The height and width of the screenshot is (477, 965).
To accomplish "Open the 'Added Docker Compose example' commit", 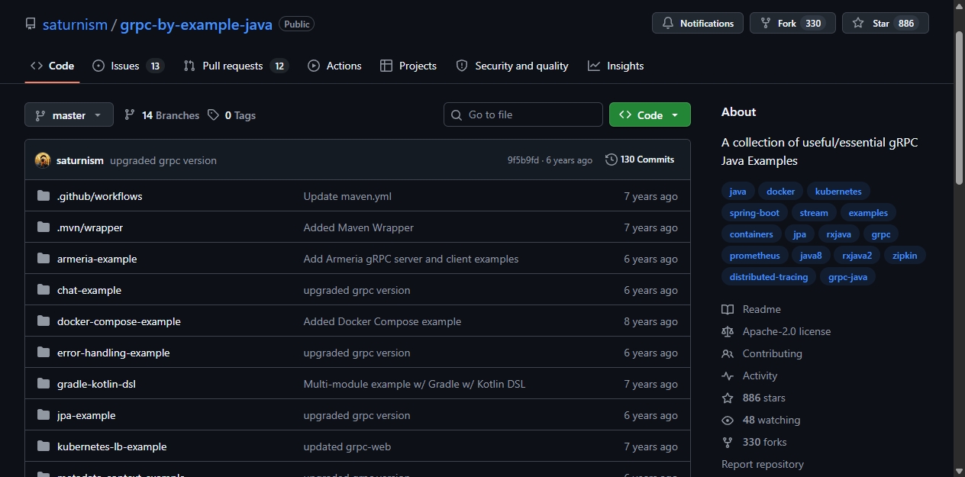I will click(382, 321).
